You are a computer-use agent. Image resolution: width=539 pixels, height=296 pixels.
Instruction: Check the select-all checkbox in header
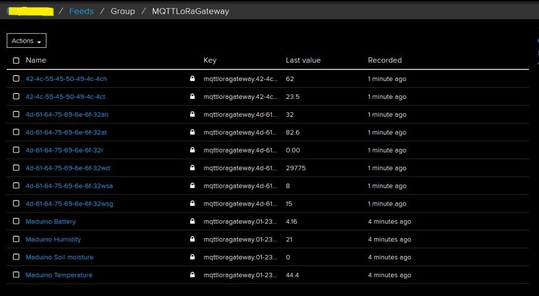tap(16, 60)
